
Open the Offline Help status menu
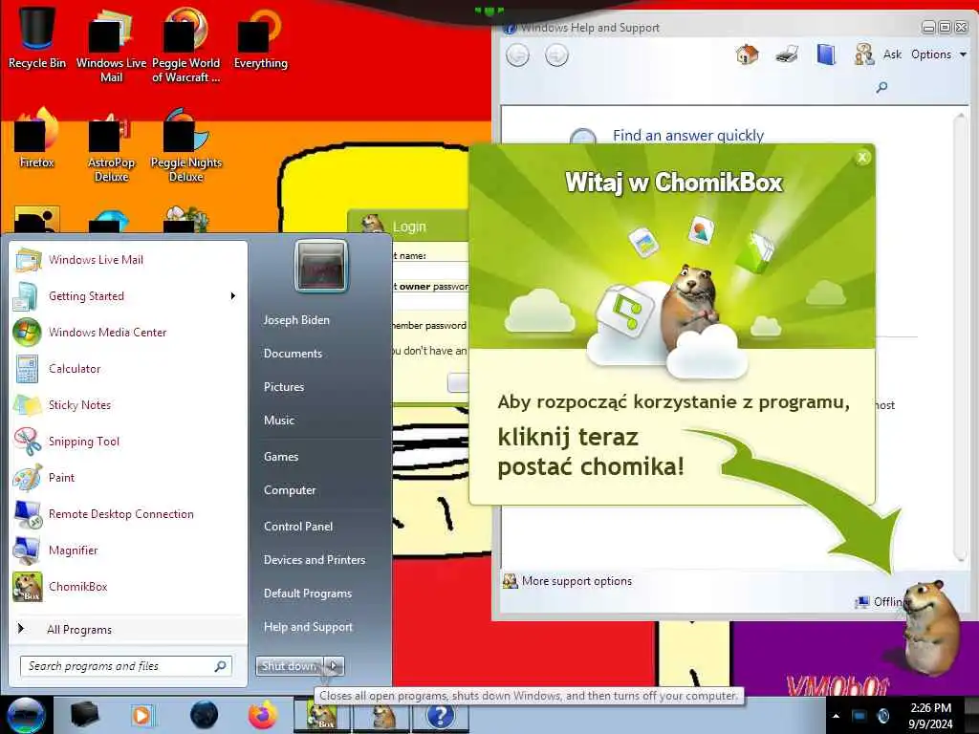click(881, 602)
